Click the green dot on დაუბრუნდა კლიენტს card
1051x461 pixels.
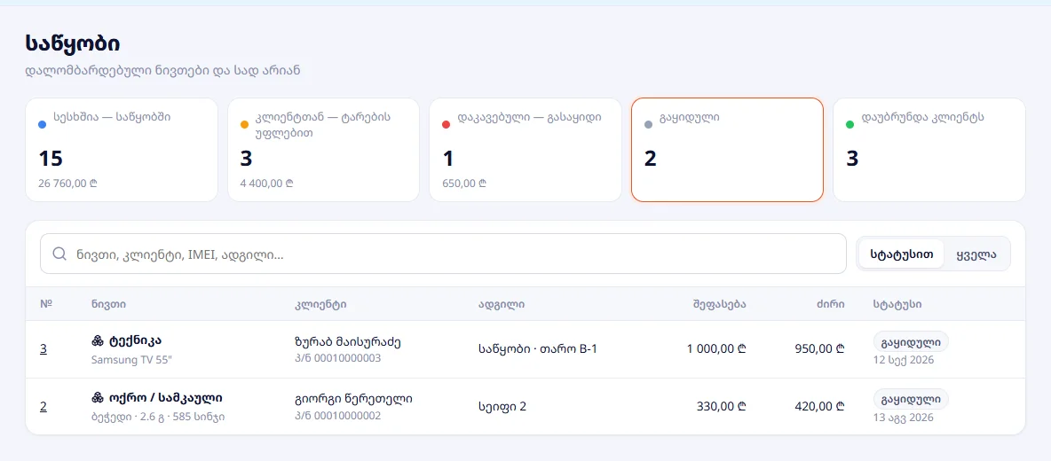coord(849,124)
